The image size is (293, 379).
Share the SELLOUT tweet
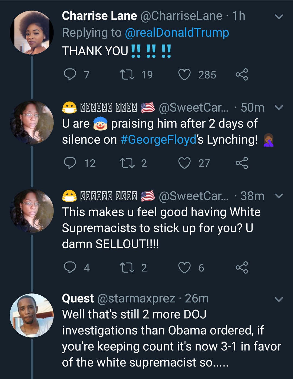tap(242, 268)
